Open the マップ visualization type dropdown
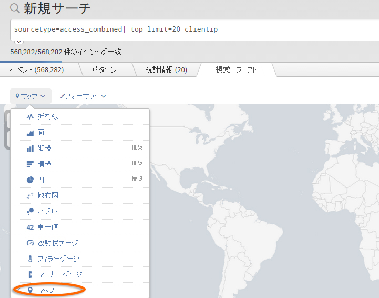 point(30,96)
